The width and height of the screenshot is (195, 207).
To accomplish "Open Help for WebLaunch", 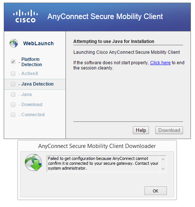I will [x=141, y=130].
